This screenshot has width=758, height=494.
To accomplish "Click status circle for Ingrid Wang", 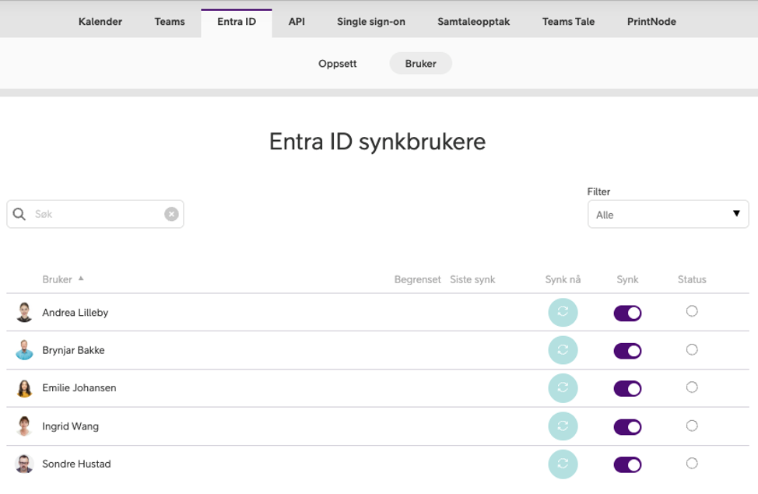I will point(692,426).
